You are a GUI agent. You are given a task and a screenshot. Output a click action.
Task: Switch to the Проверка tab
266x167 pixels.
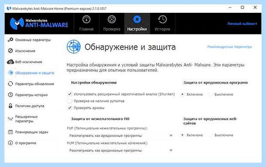point(112,23)
